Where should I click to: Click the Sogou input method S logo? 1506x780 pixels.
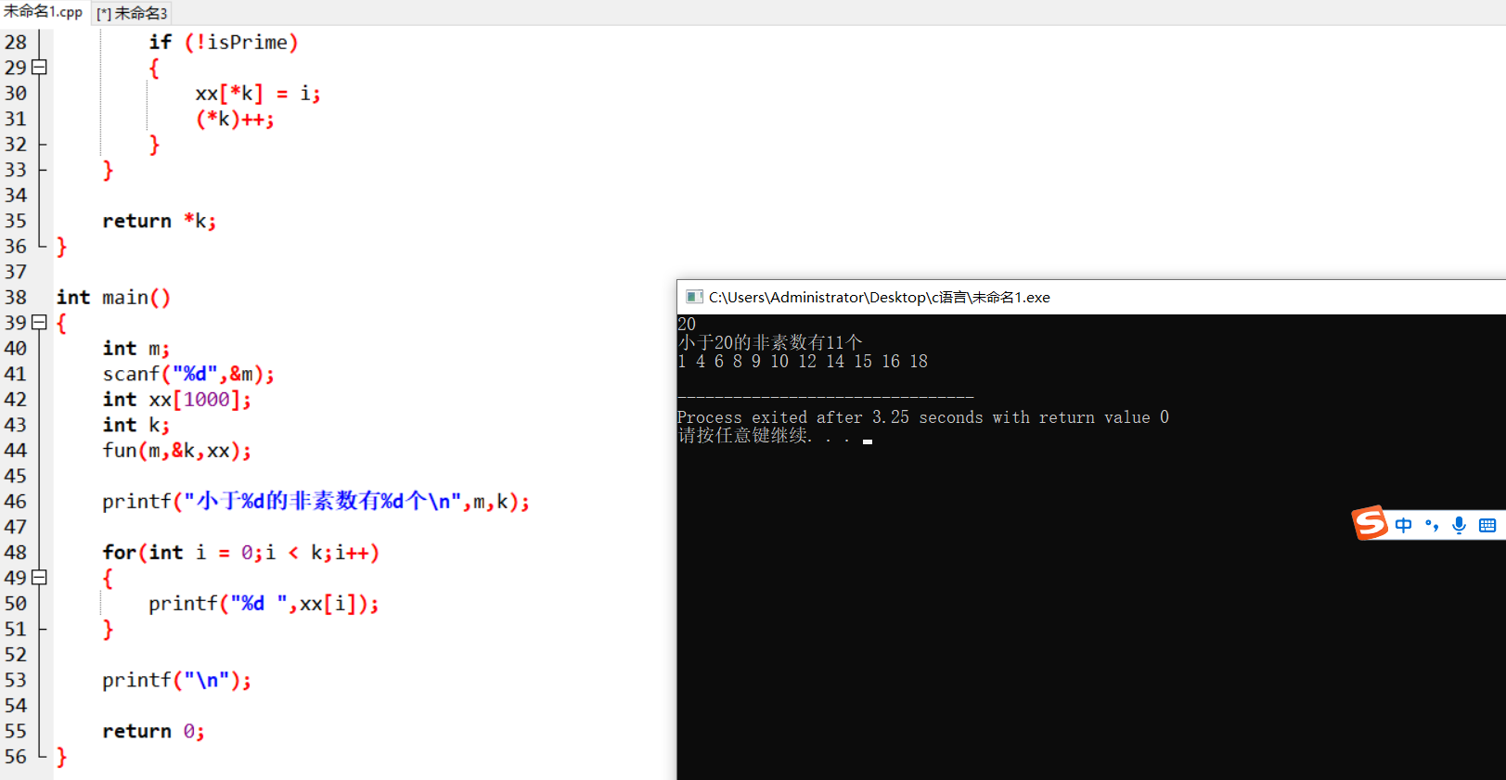pos(1370,523)
